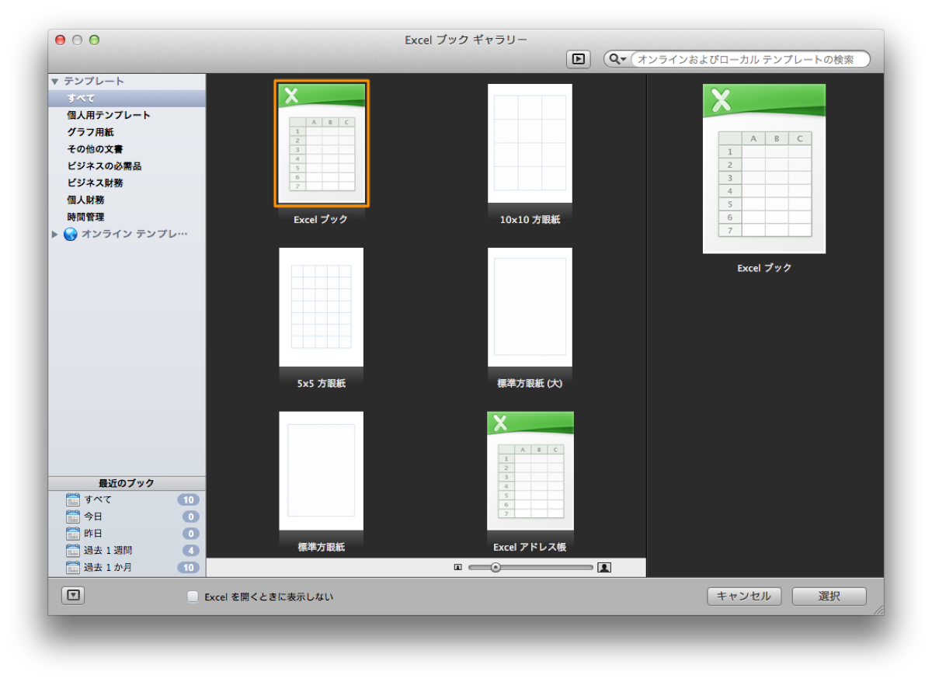Click the 最近のブック section header
This screenshot has width=932, height=682.
point(127,483)
